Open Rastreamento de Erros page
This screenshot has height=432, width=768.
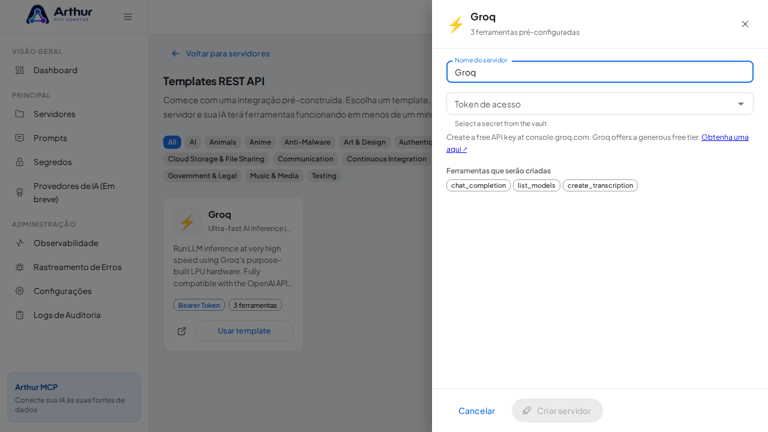pyautogui.click(x=74, y=267)
